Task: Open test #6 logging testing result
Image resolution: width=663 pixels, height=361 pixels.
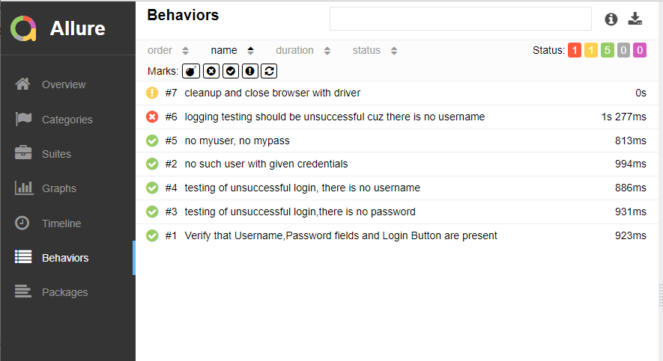Action: (334, 117)
